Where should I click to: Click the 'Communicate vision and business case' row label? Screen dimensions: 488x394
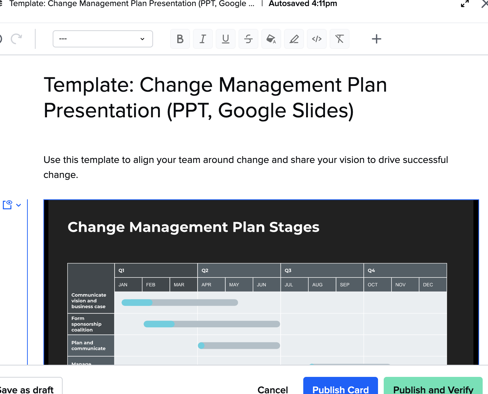pyautogui.click(x=91, y=301)
